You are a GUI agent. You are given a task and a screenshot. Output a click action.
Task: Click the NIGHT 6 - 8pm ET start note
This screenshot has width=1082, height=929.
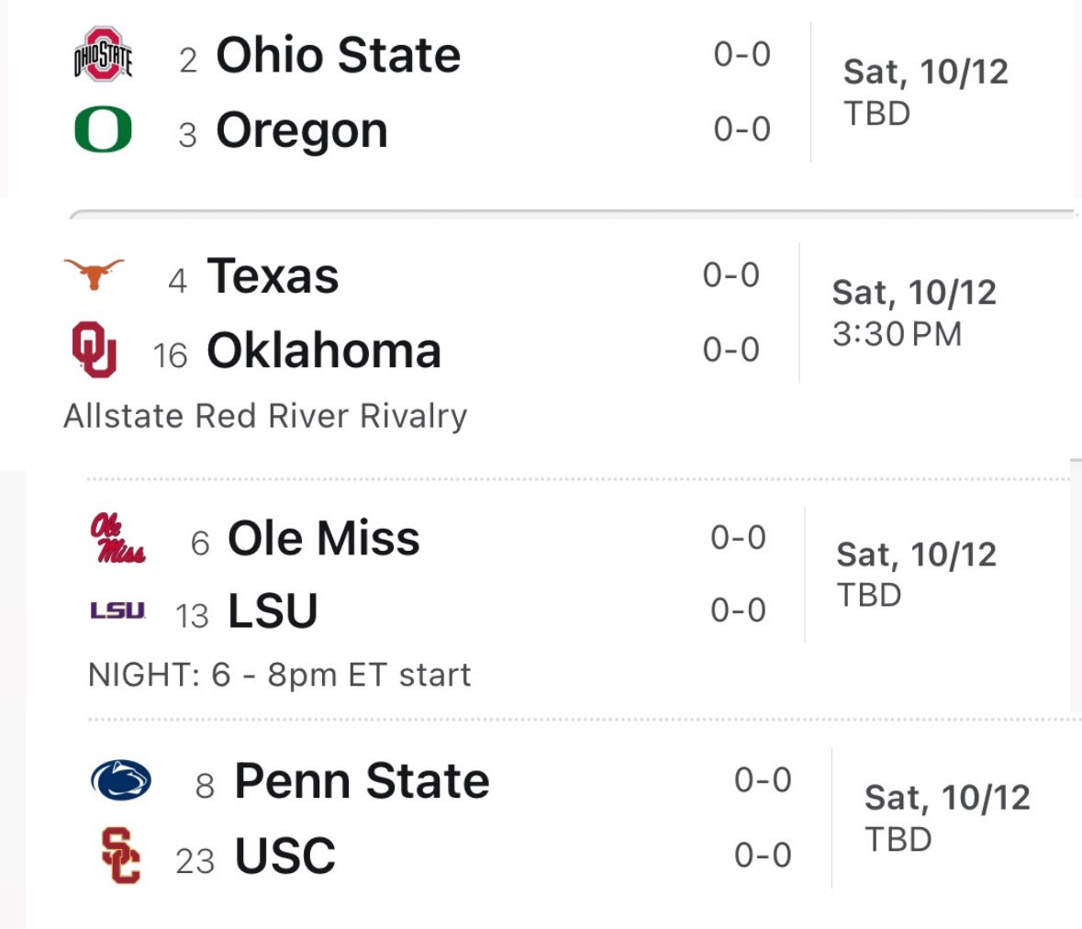[279, 675]
